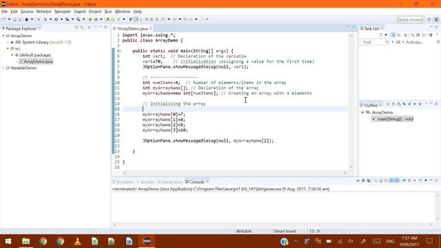Collapse the ArrayDemo project node in Package Explorer

[x=3, y=36]
